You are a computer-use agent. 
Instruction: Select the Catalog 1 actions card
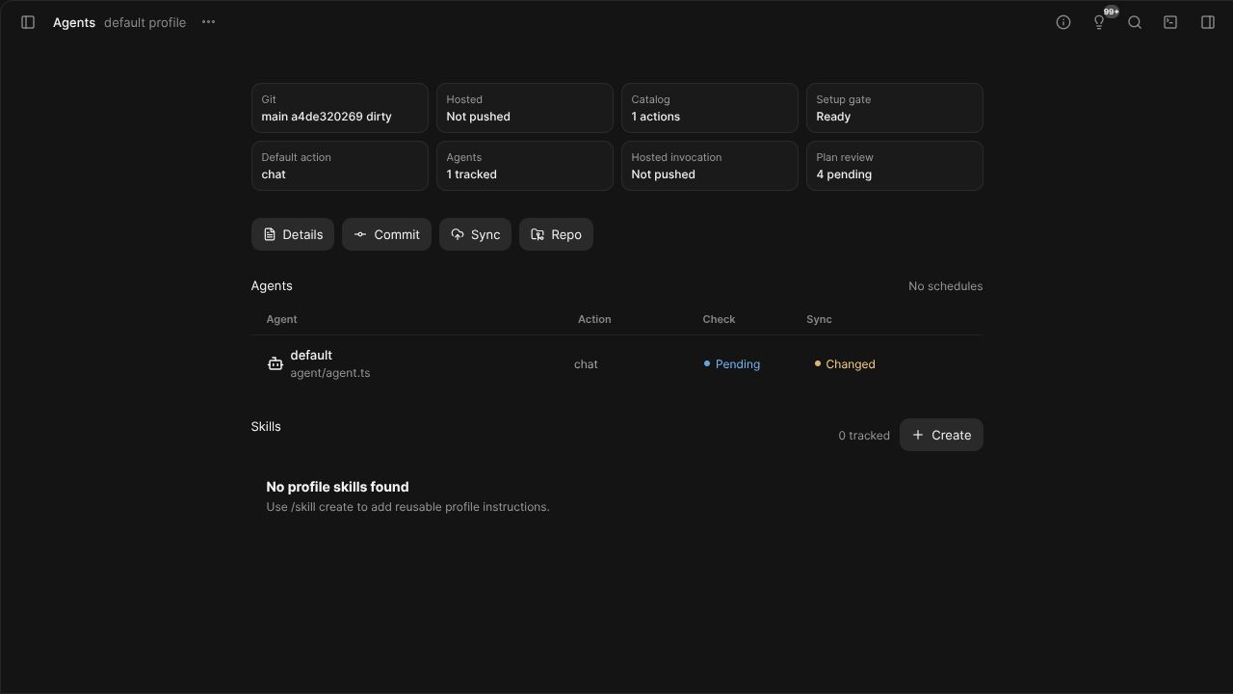pos(710,108)
